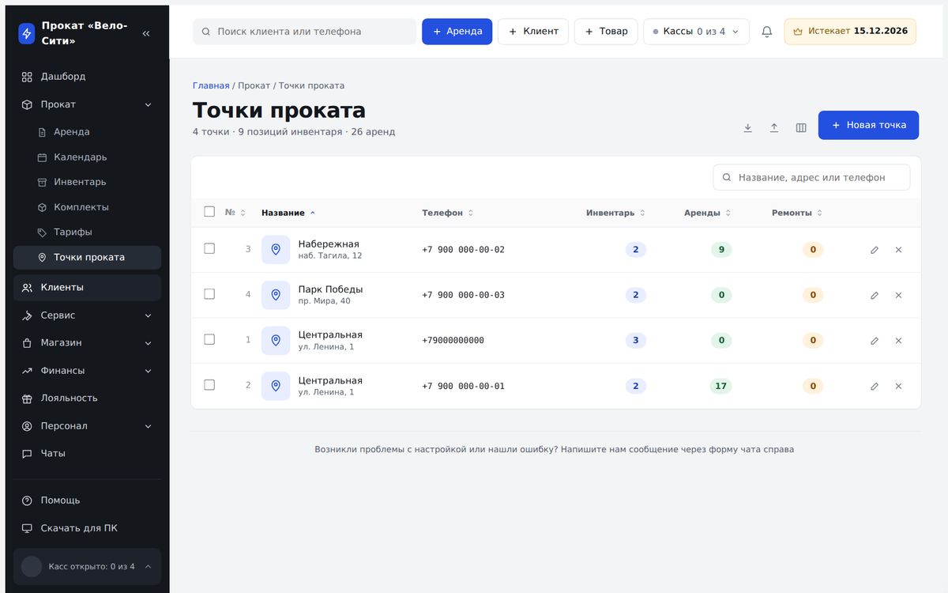Select the header select-all checkbox
948x593 pixels.
(209, 212)
